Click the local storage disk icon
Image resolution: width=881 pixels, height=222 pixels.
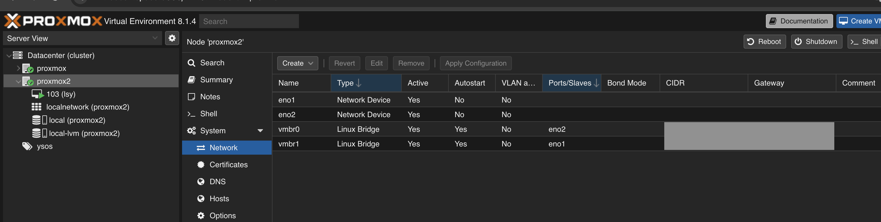click(x=39, y=120)
